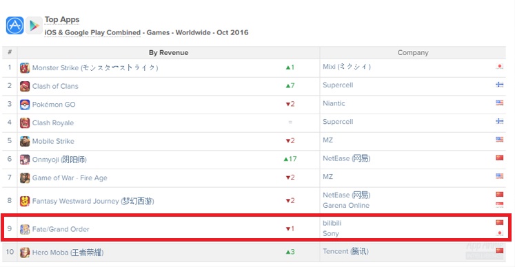Open the Mobile Strike app link
The image size is (515, 267).
[53, 141]
